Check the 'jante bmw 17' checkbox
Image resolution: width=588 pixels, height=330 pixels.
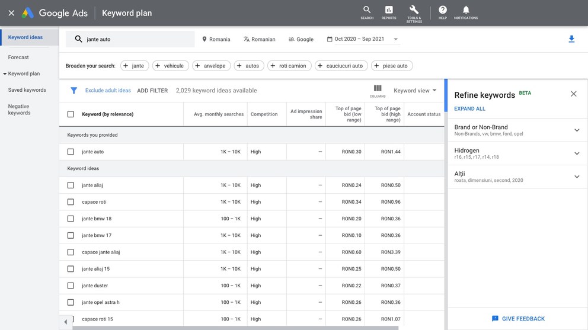point(71,235)
